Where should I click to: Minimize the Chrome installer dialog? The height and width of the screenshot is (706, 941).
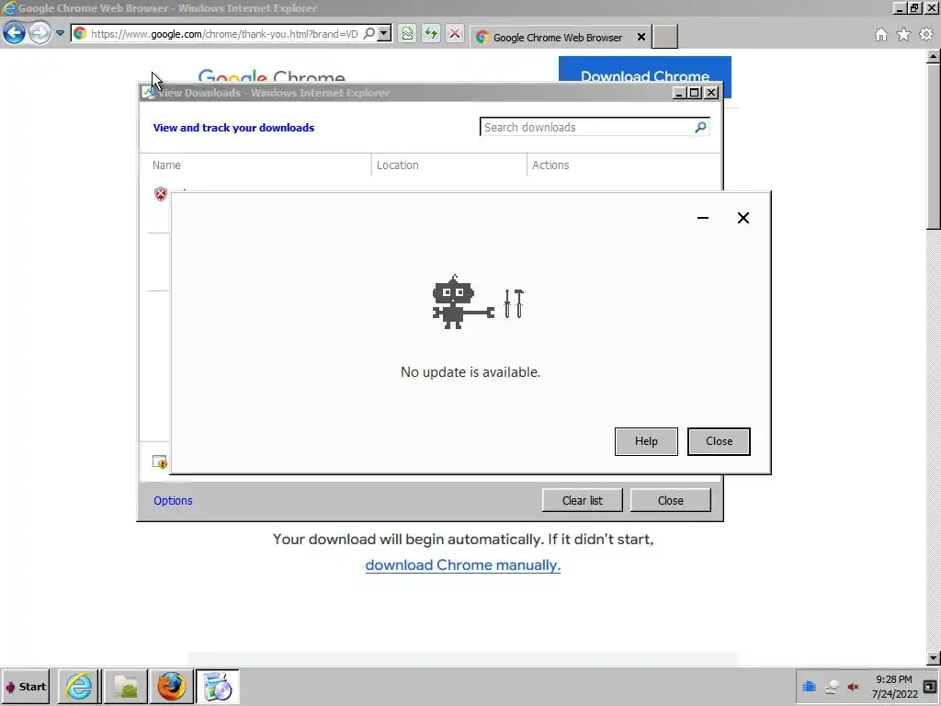point(703,218)
